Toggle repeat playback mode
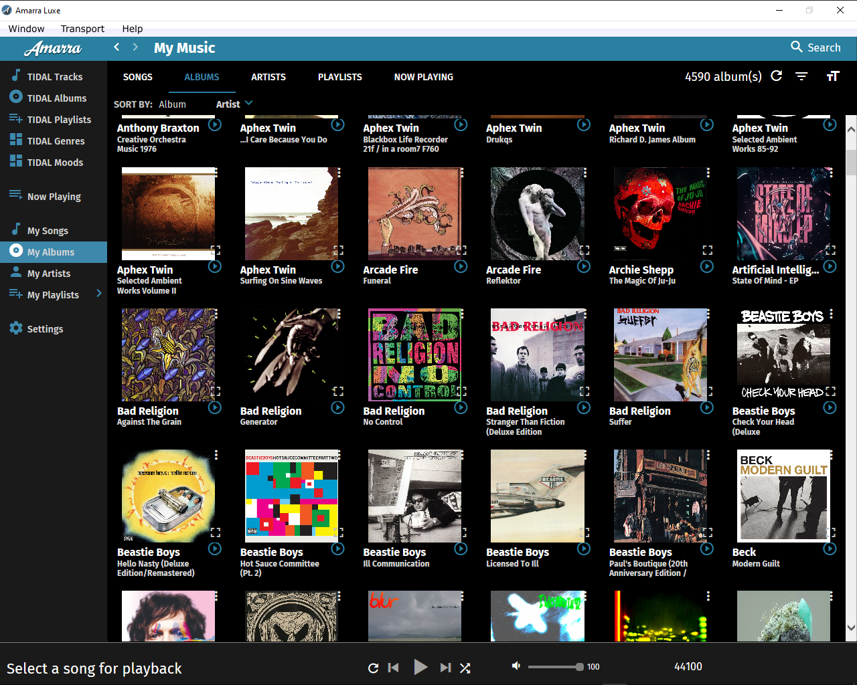This screenshot has width=857, height=685. [373, 667]
